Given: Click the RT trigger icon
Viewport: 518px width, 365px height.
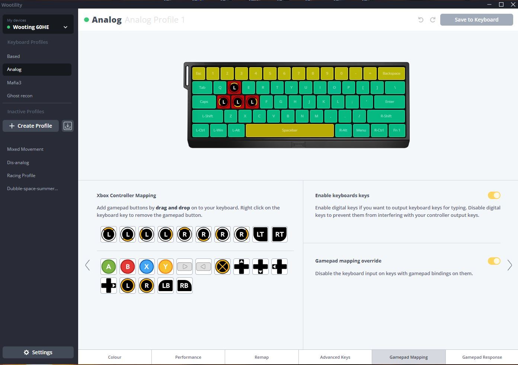Looking at the screenshot, I should [279, 234].
